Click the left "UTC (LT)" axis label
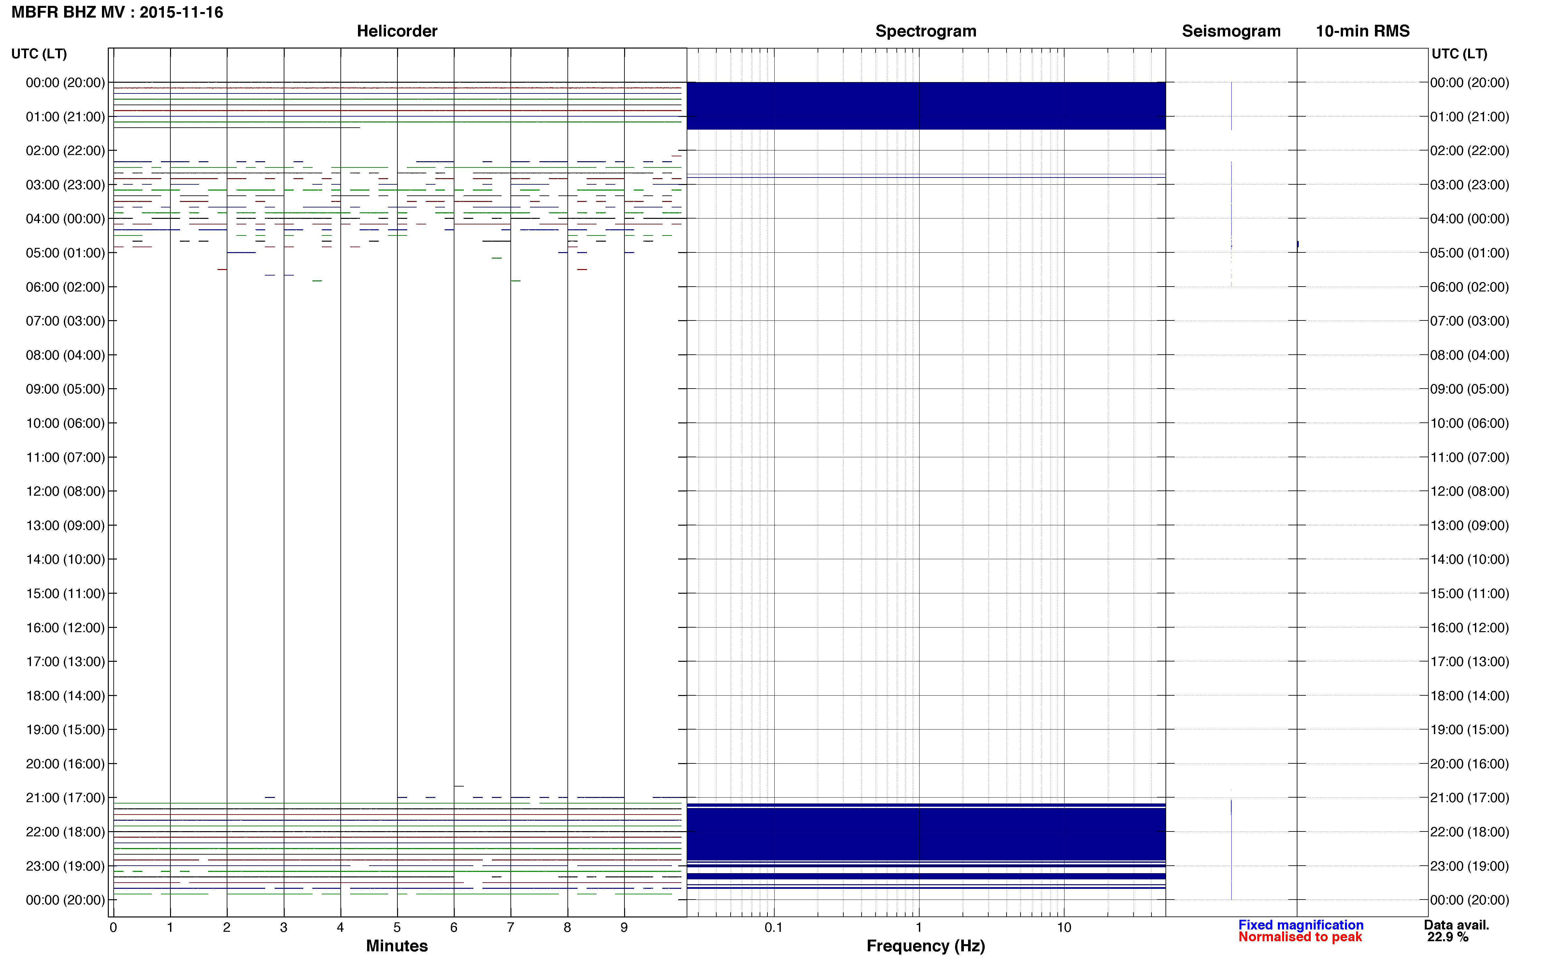Viewport: 1544px width, 965px height. [39, 54]
